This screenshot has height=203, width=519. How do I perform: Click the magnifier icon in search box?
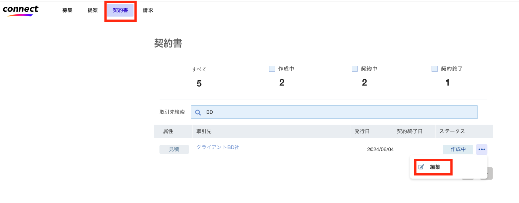(x=198, y=112)
